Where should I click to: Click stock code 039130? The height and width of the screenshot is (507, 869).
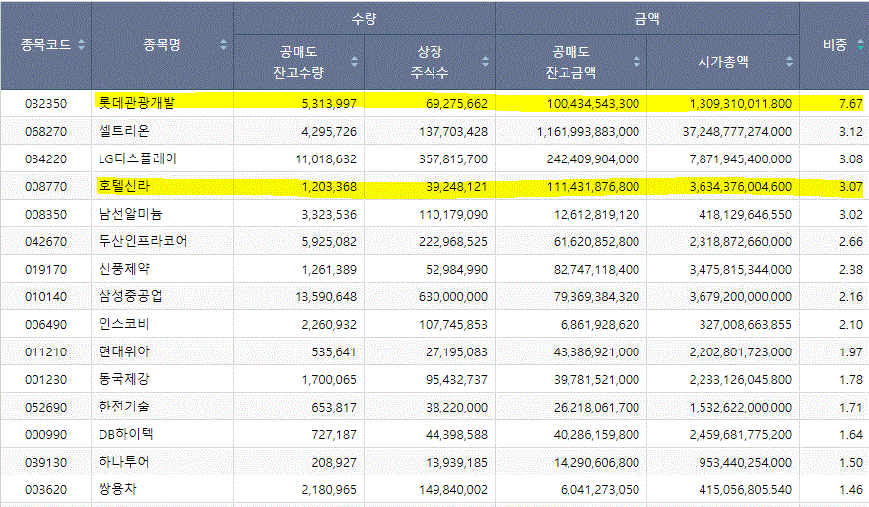(45, 463)
